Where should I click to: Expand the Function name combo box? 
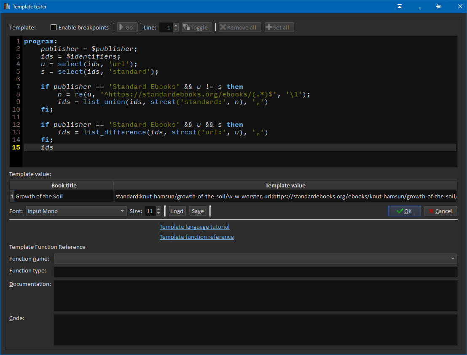(x=255, y=259)
